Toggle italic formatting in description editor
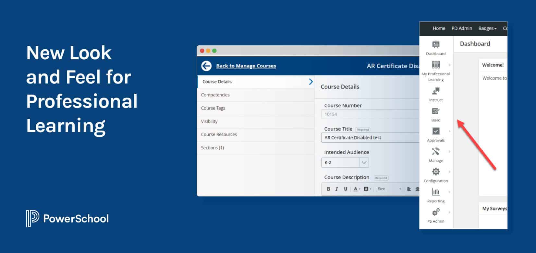Viewport: 536px width, 253px height. point(337,189)
